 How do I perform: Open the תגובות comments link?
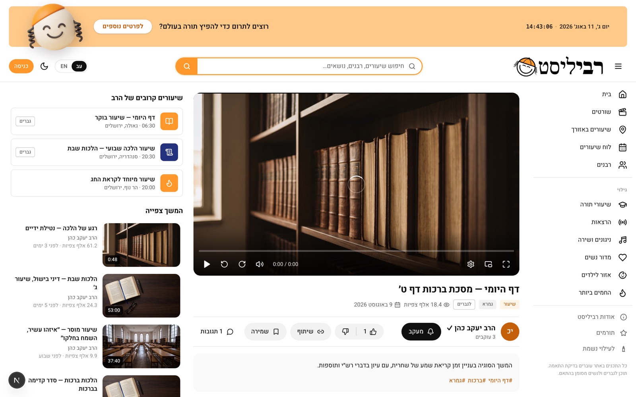pos(217,331)
